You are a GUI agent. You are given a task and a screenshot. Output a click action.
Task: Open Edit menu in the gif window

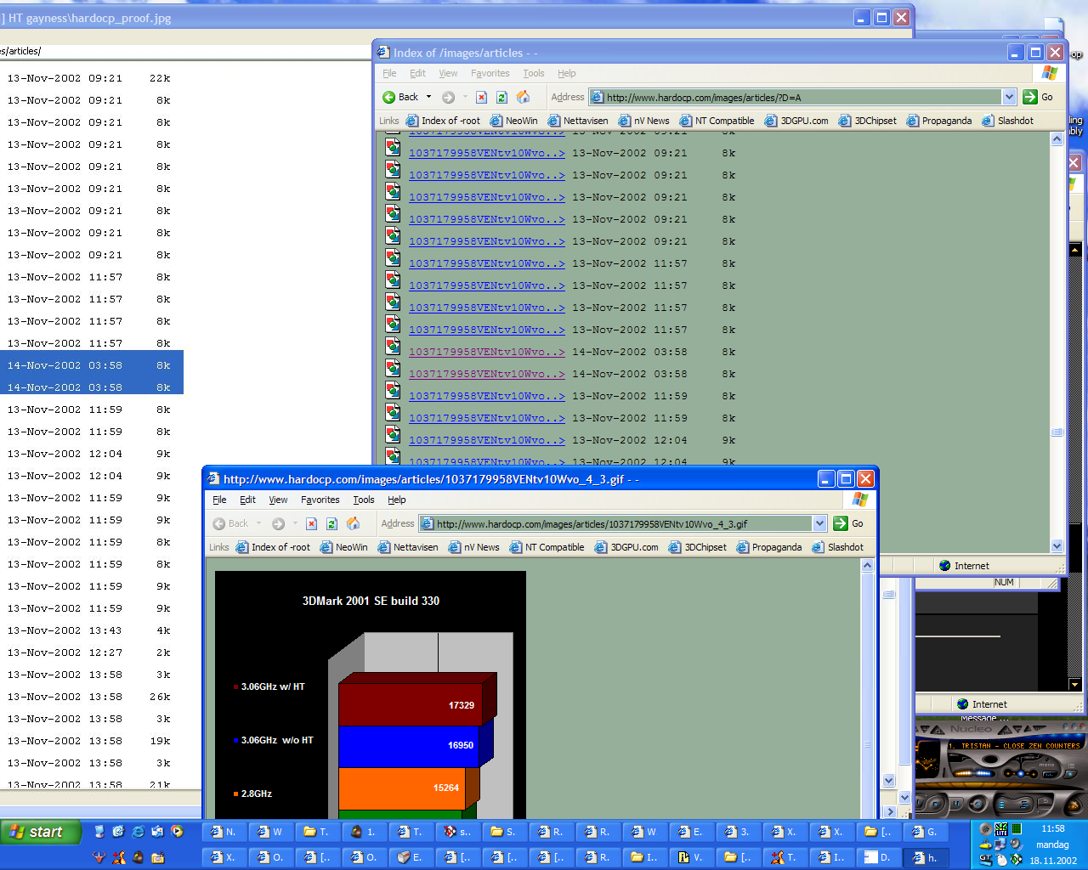pyautogui.click(x=247, y=500)
